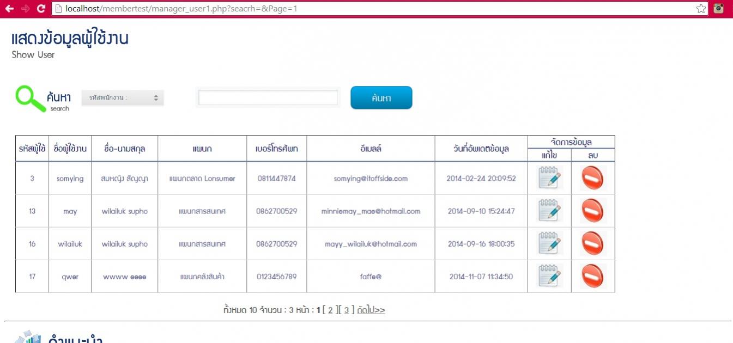Viewport: 733px width, 343px height.
Task: Click inside the search text field
Action: point(268,97)
